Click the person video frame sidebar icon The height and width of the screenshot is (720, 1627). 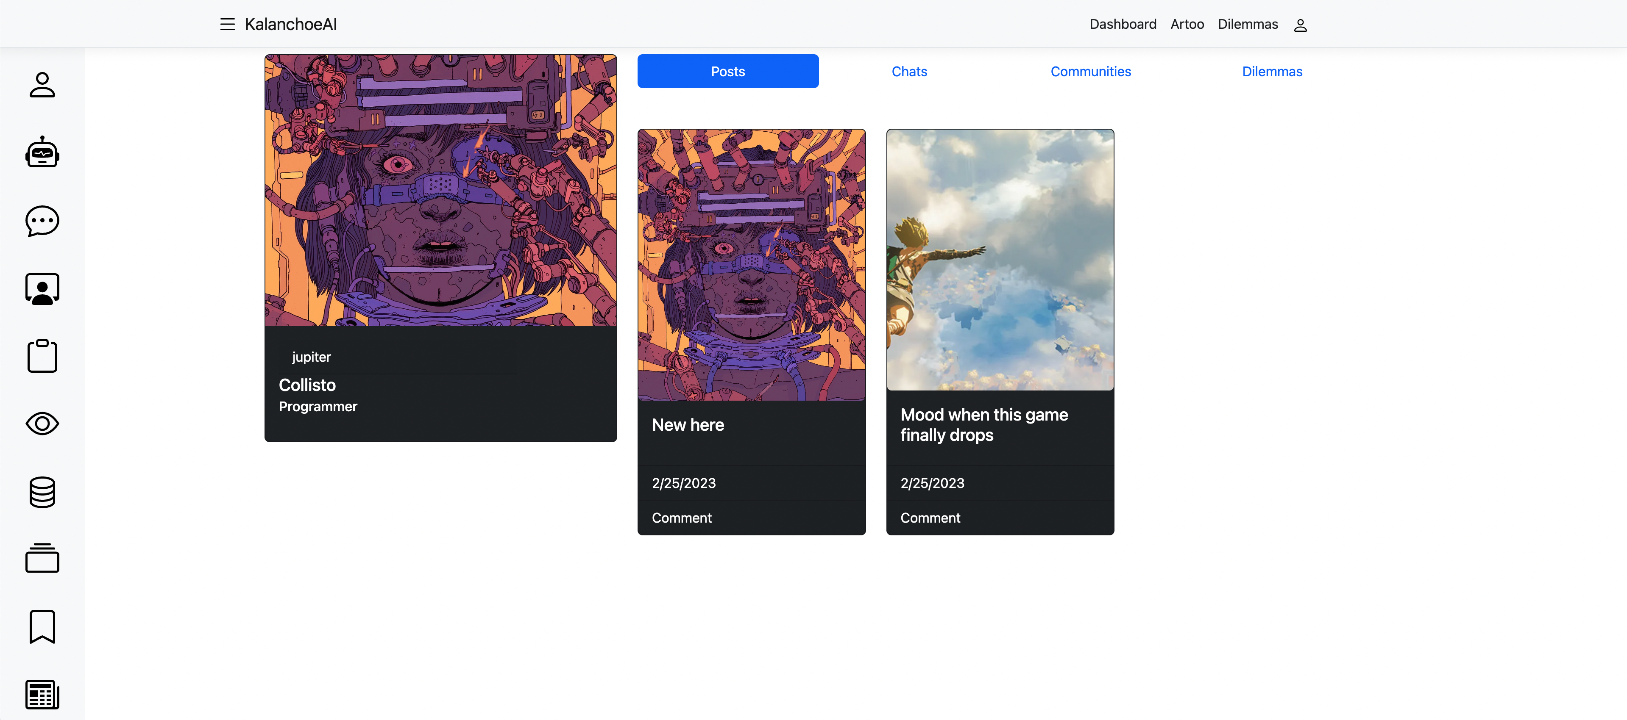pyautogui.click(x=42, y=289)
